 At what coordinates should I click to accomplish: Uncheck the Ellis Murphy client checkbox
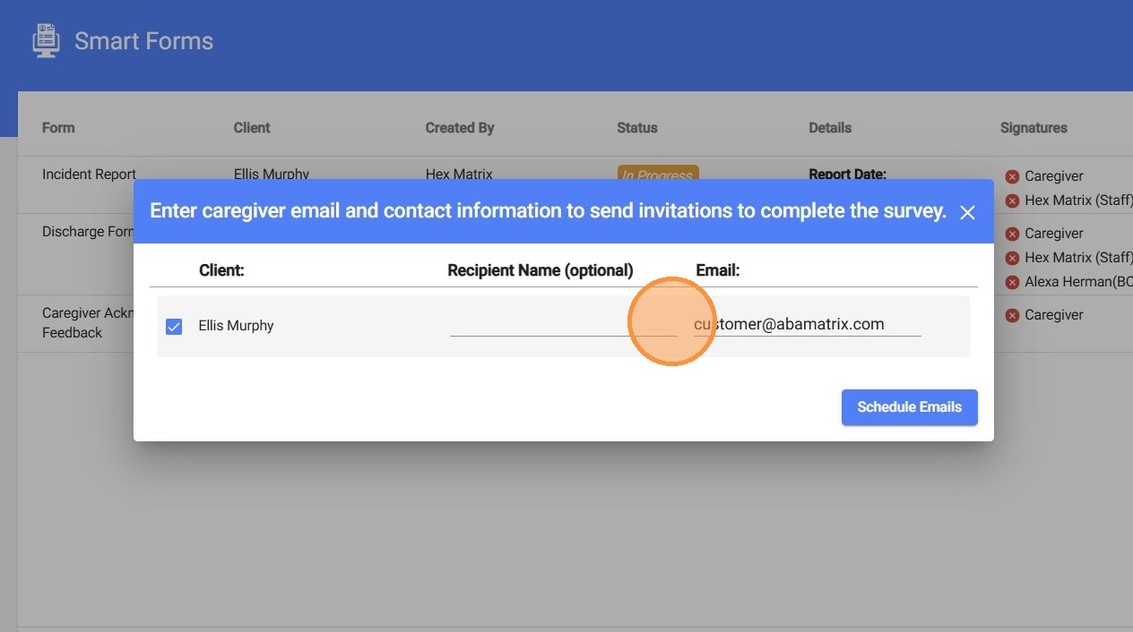174,327
